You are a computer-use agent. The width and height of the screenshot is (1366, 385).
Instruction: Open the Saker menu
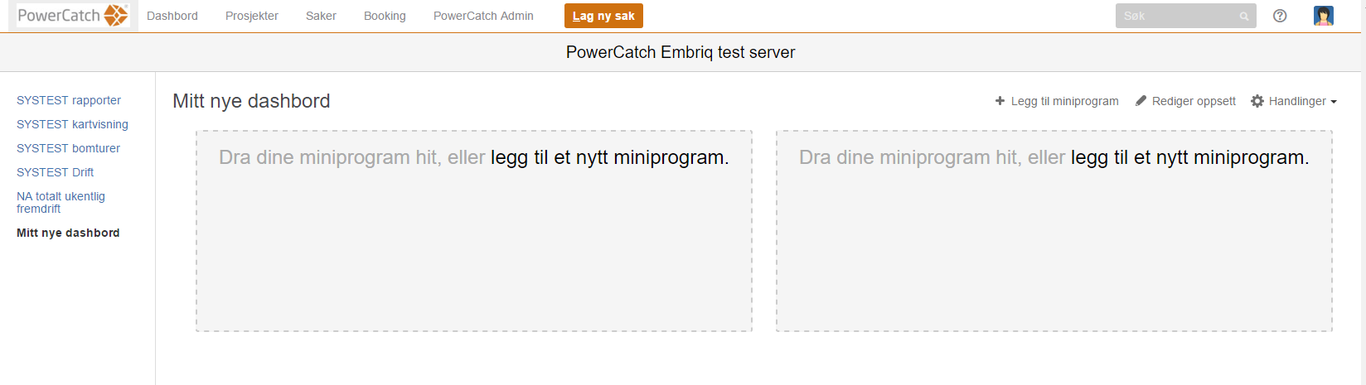tap(321, 16)
